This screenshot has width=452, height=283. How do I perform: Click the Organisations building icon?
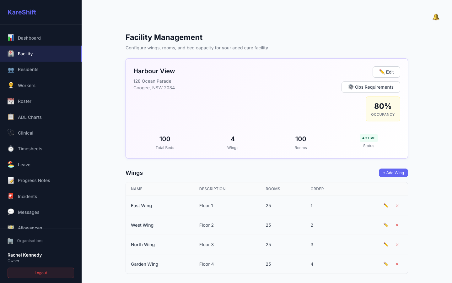10,241
